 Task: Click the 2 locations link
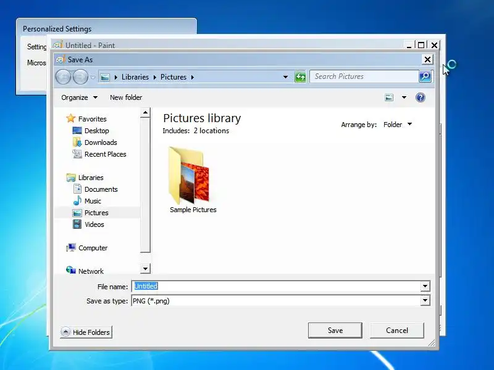[x=211, y=131]
